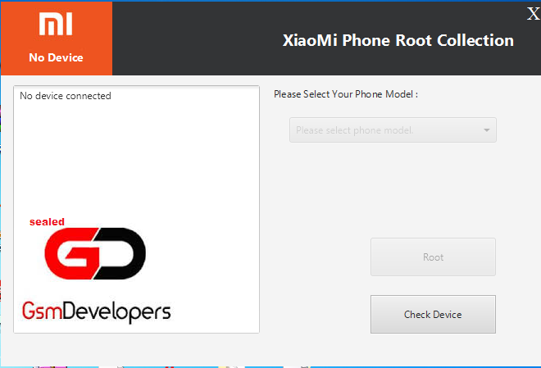
Task: Click the GsmDevelopers text logo
Action: coord(96,312)
